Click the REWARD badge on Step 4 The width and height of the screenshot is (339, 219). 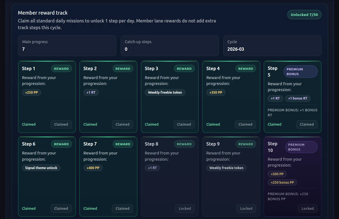(x=246, y=69)
